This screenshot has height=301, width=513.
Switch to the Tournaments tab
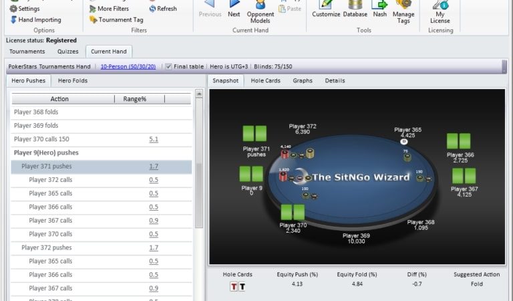pos(27,52)
